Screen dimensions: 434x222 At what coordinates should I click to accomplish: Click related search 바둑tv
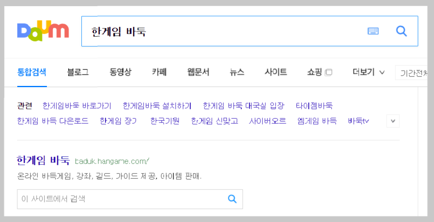pos(358,121)
